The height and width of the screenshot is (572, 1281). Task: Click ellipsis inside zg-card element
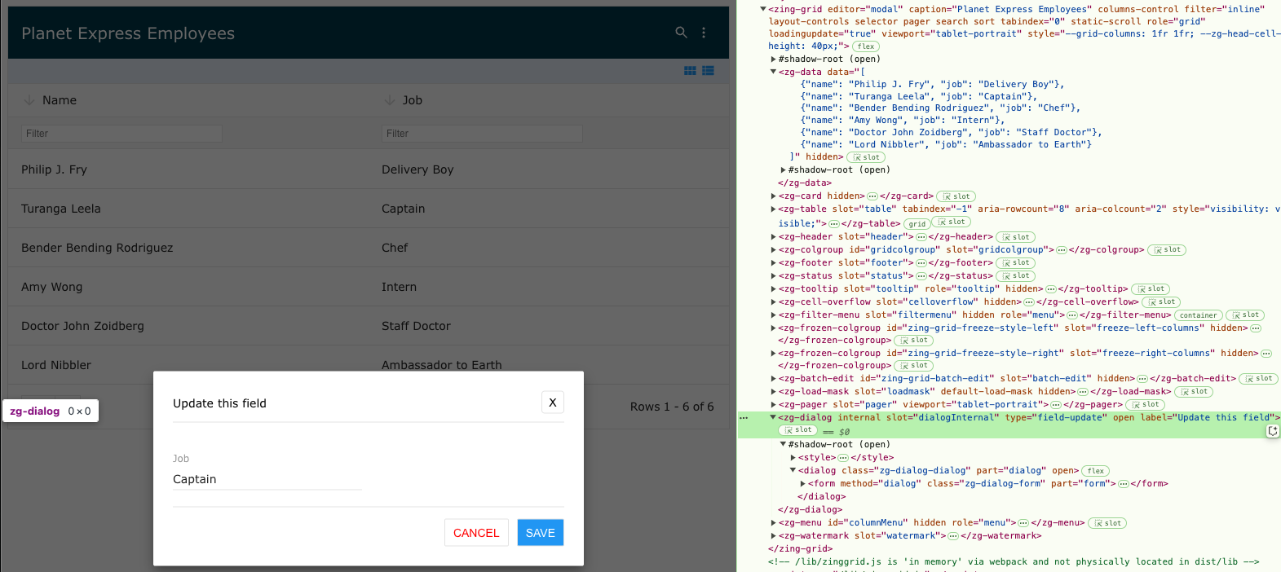[872, 196]
